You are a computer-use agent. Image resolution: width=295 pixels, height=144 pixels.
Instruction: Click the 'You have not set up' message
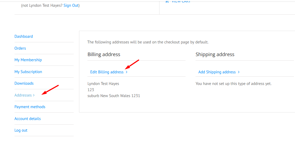coord(233,84)
